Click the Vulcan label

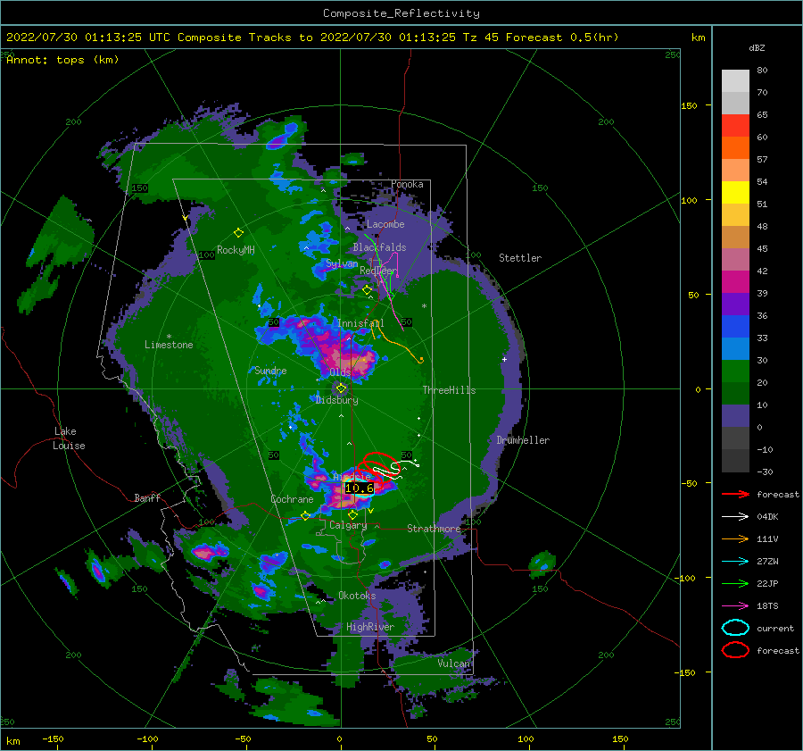point(453,663)
